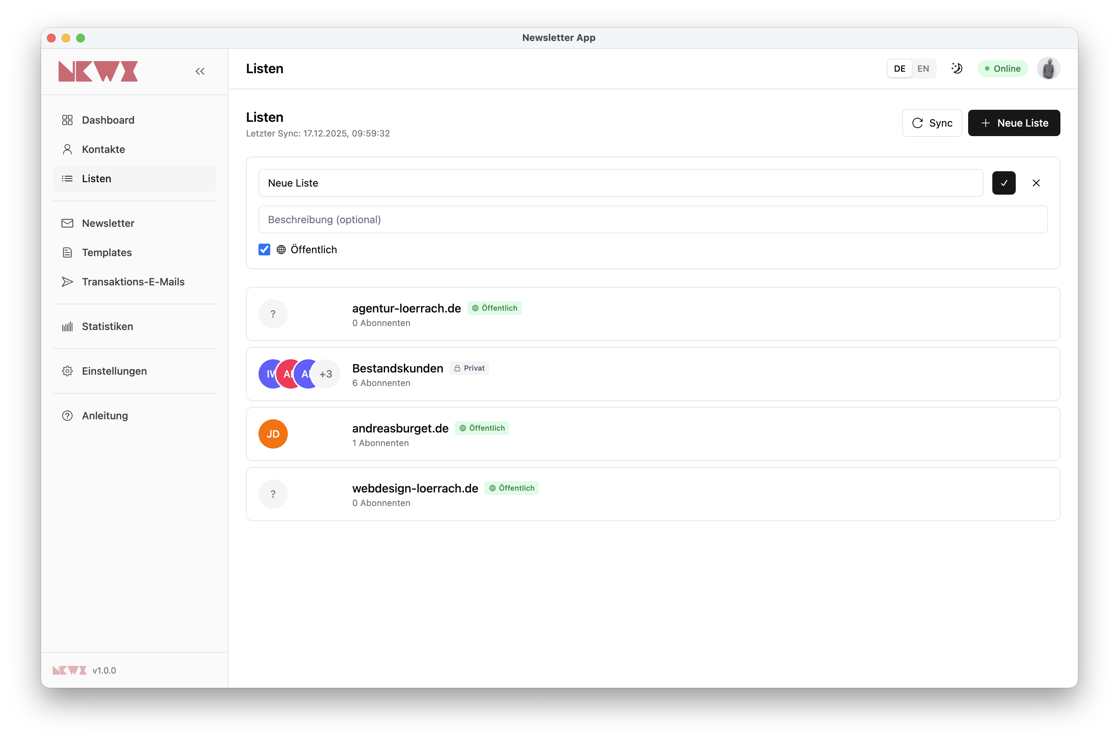Open Statistiken page

(x=107, y=326)
